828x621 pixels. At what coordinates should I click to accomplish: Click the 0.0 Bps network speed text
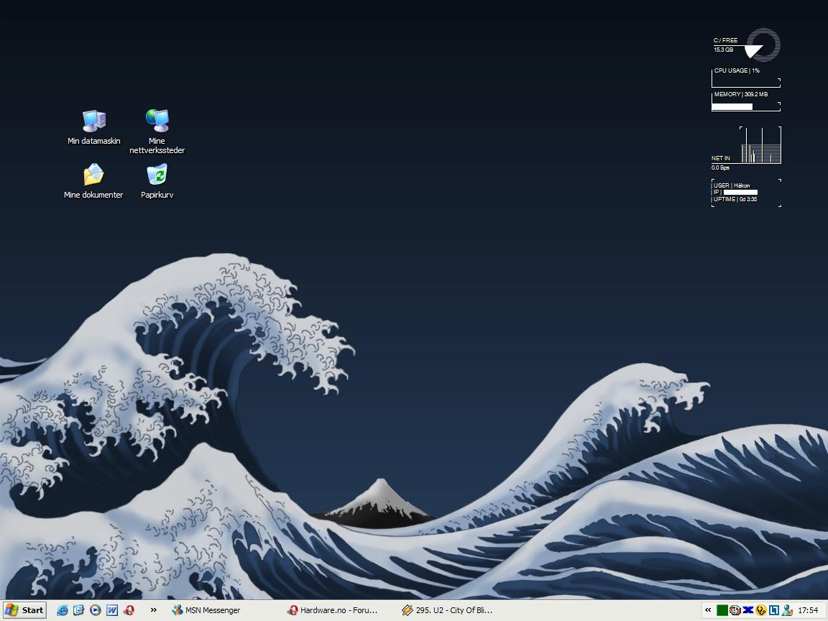(x=720, y=167)
